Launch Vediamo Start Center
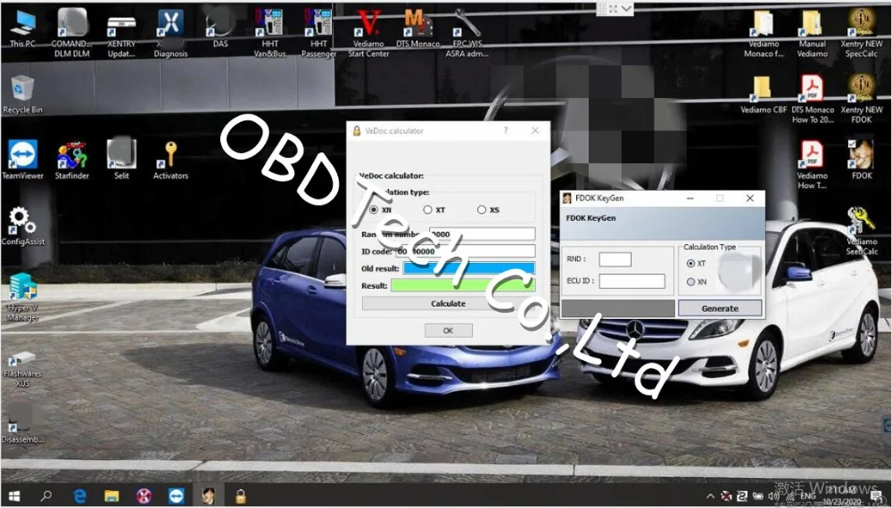Viewport: 892px width, 508px height. [x=368, y=33]
